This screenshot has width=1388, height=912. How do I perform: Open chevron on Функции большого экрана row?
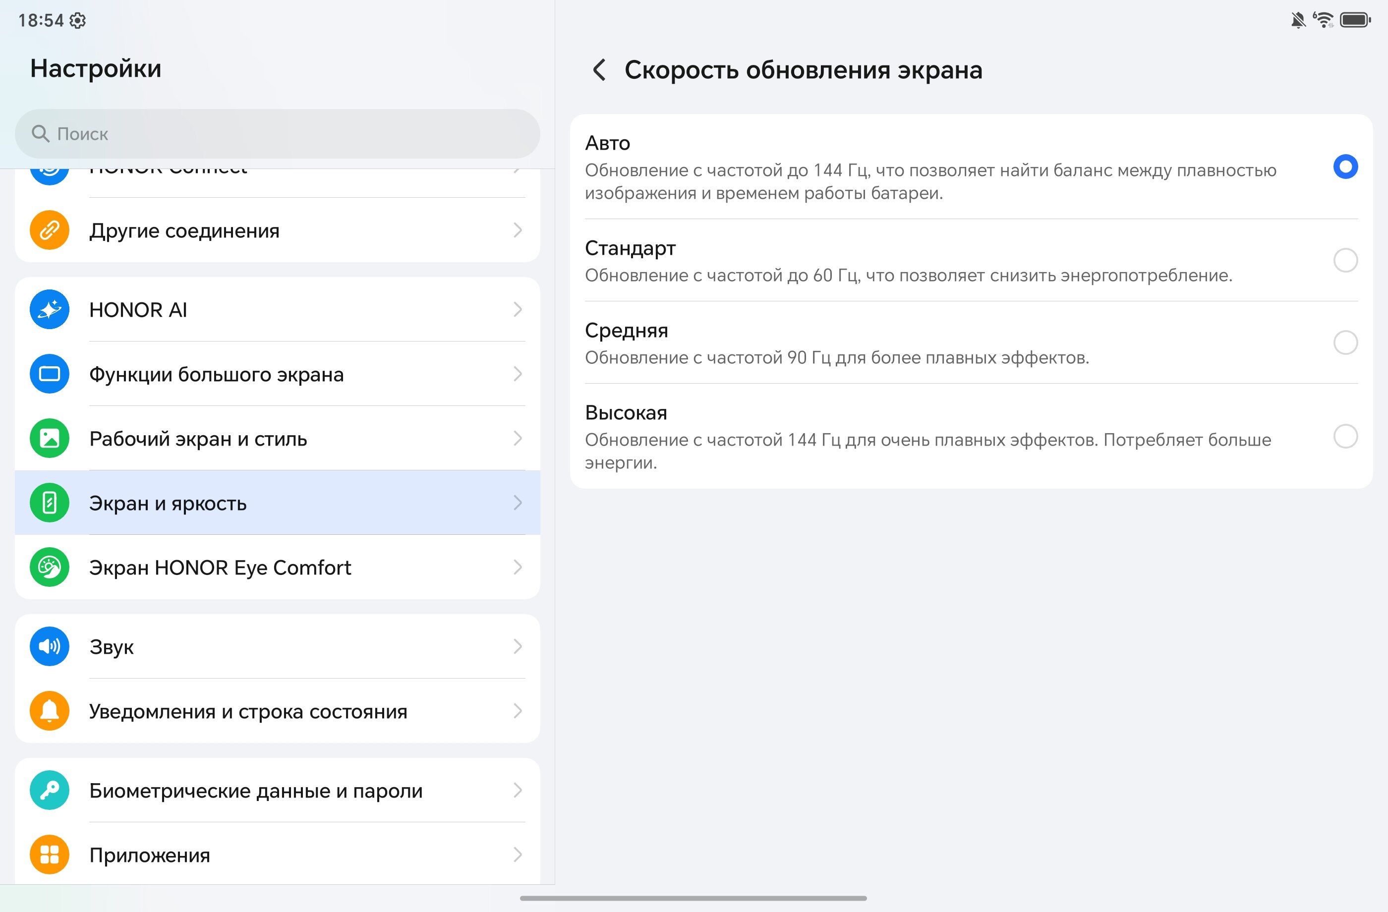(x=518, y=374)
